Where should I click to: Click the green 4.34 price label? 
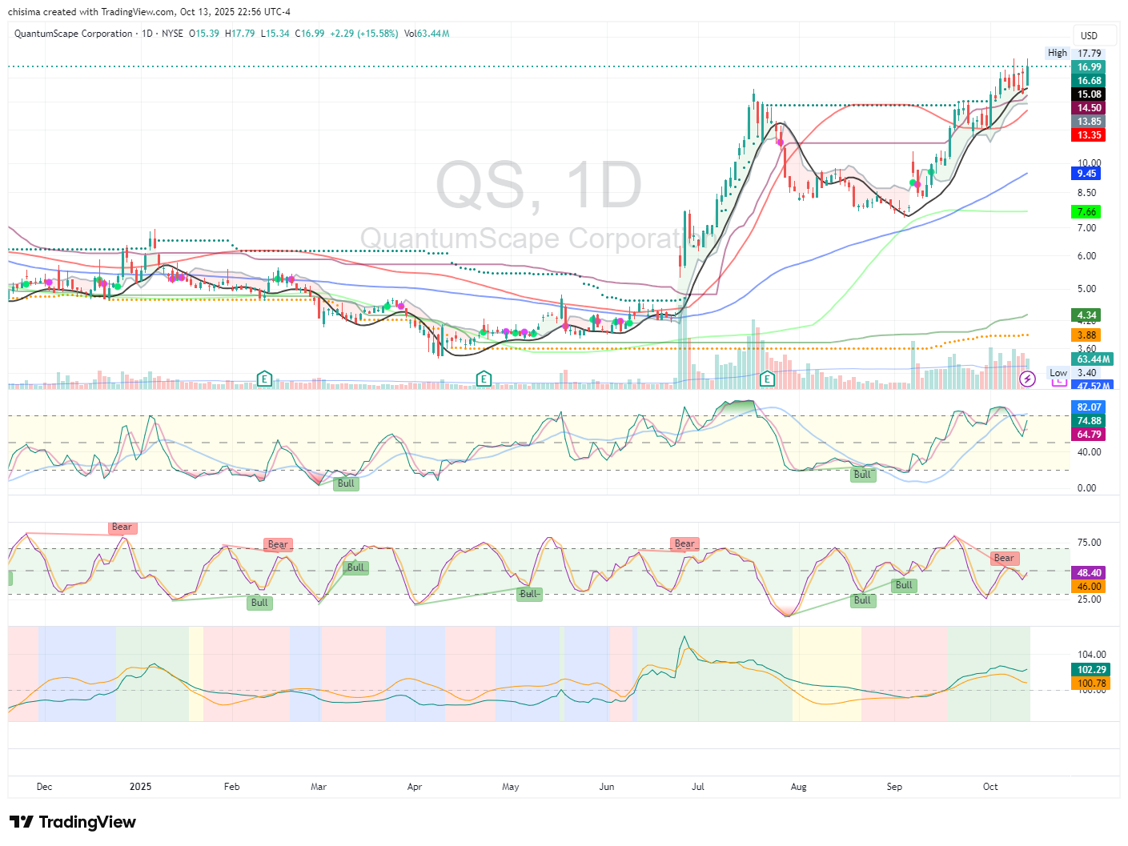pos(1086,315)
